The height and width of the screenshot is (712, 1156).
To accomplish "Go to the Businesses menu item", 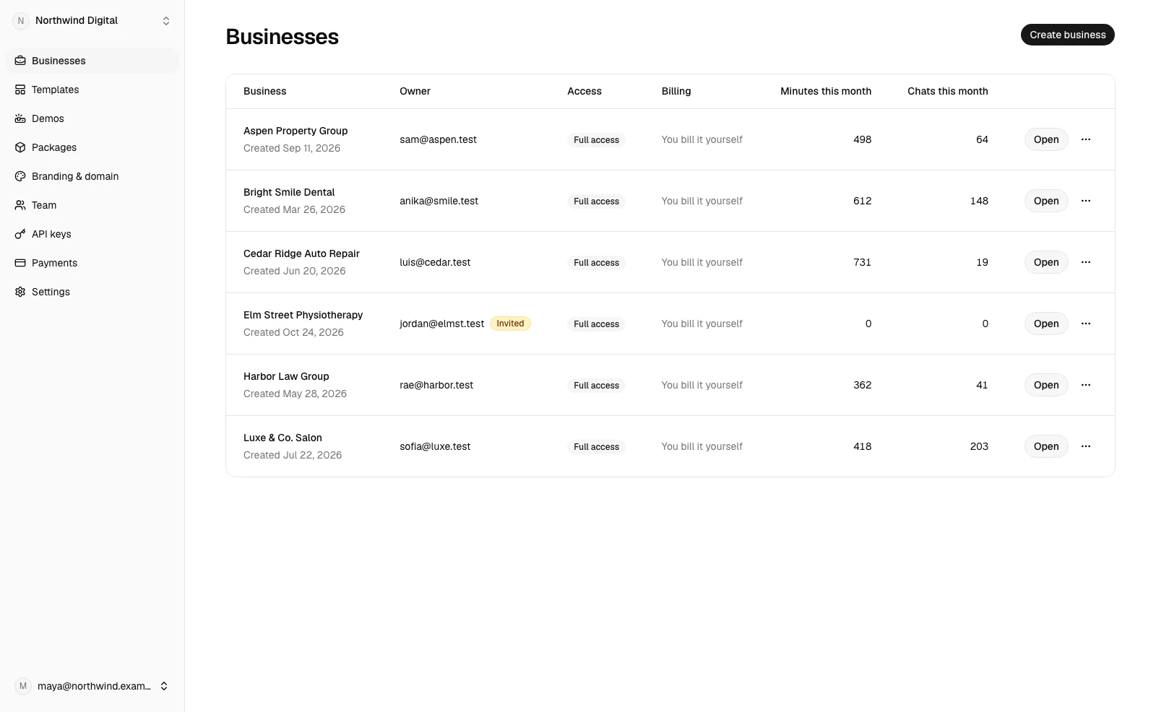I will (92, 61).
